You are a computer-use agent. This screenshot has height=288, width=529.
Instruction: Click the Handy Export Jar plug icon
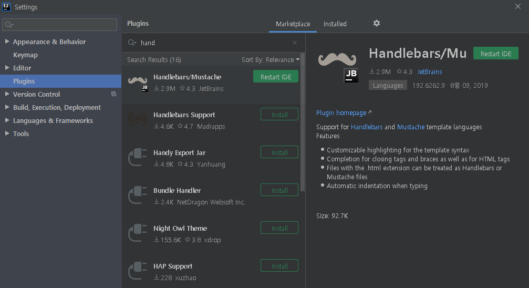138,157
